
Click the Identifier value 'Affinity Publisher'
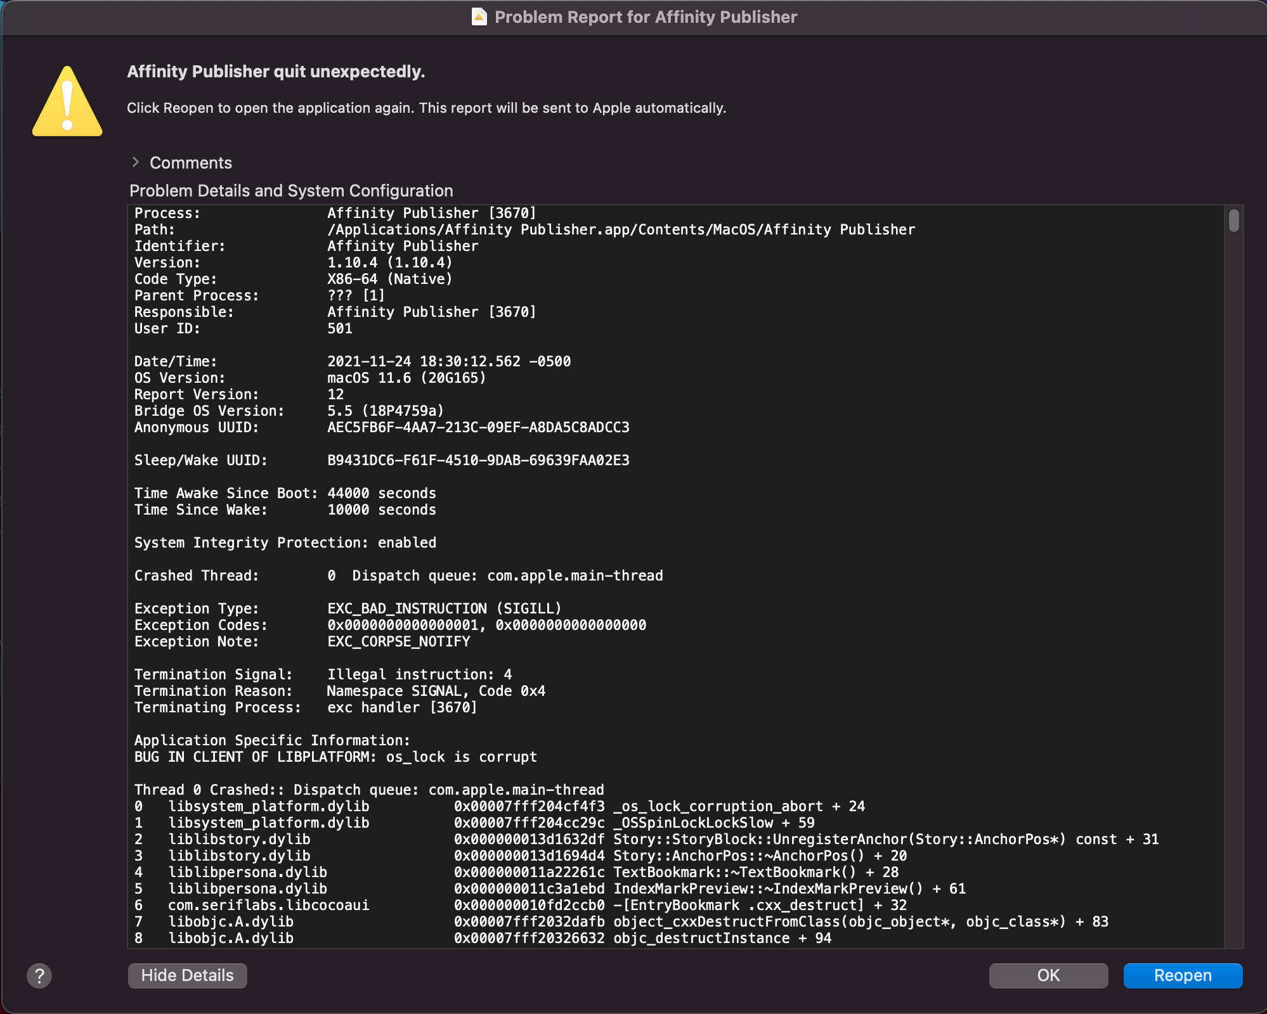click(x=403, y=246)
